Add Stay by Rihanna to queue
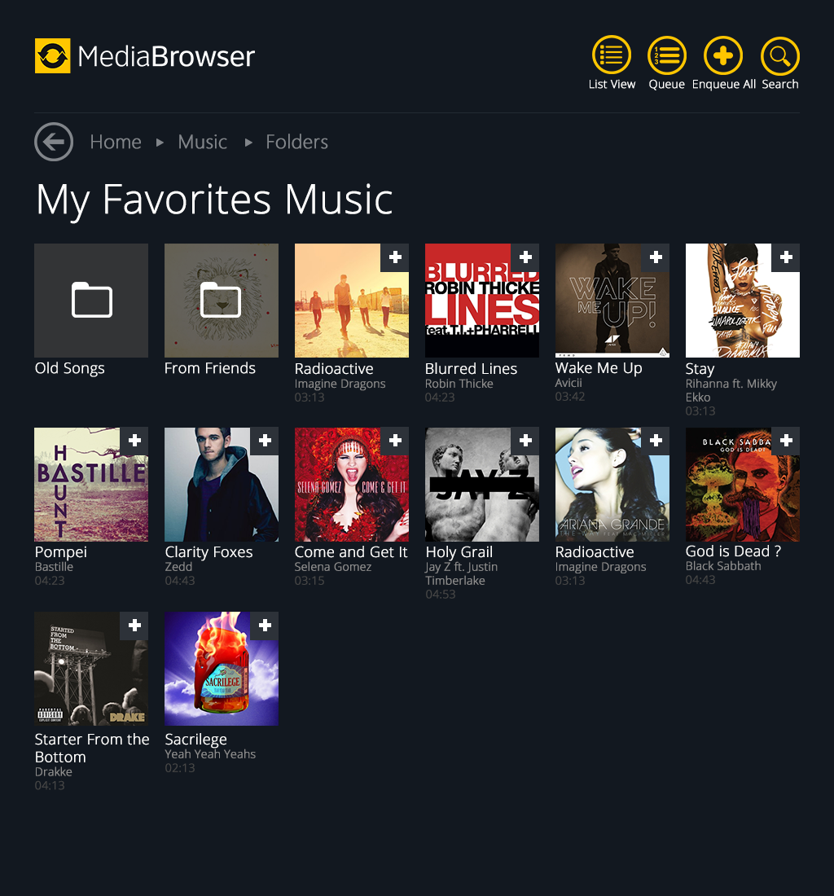The height and width of the screenshot is (896, 834). pos(785,257)
